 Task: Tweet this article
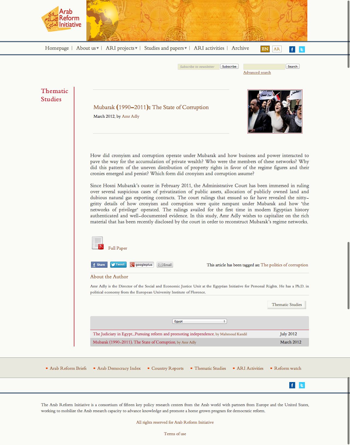click(x=118, y=265)
